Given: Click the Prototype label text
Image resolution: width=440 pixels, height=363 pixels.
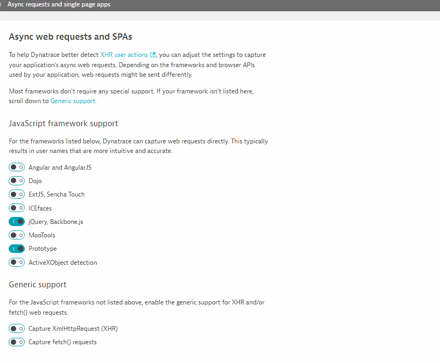Looking at the screenshot, I should 42,249.
